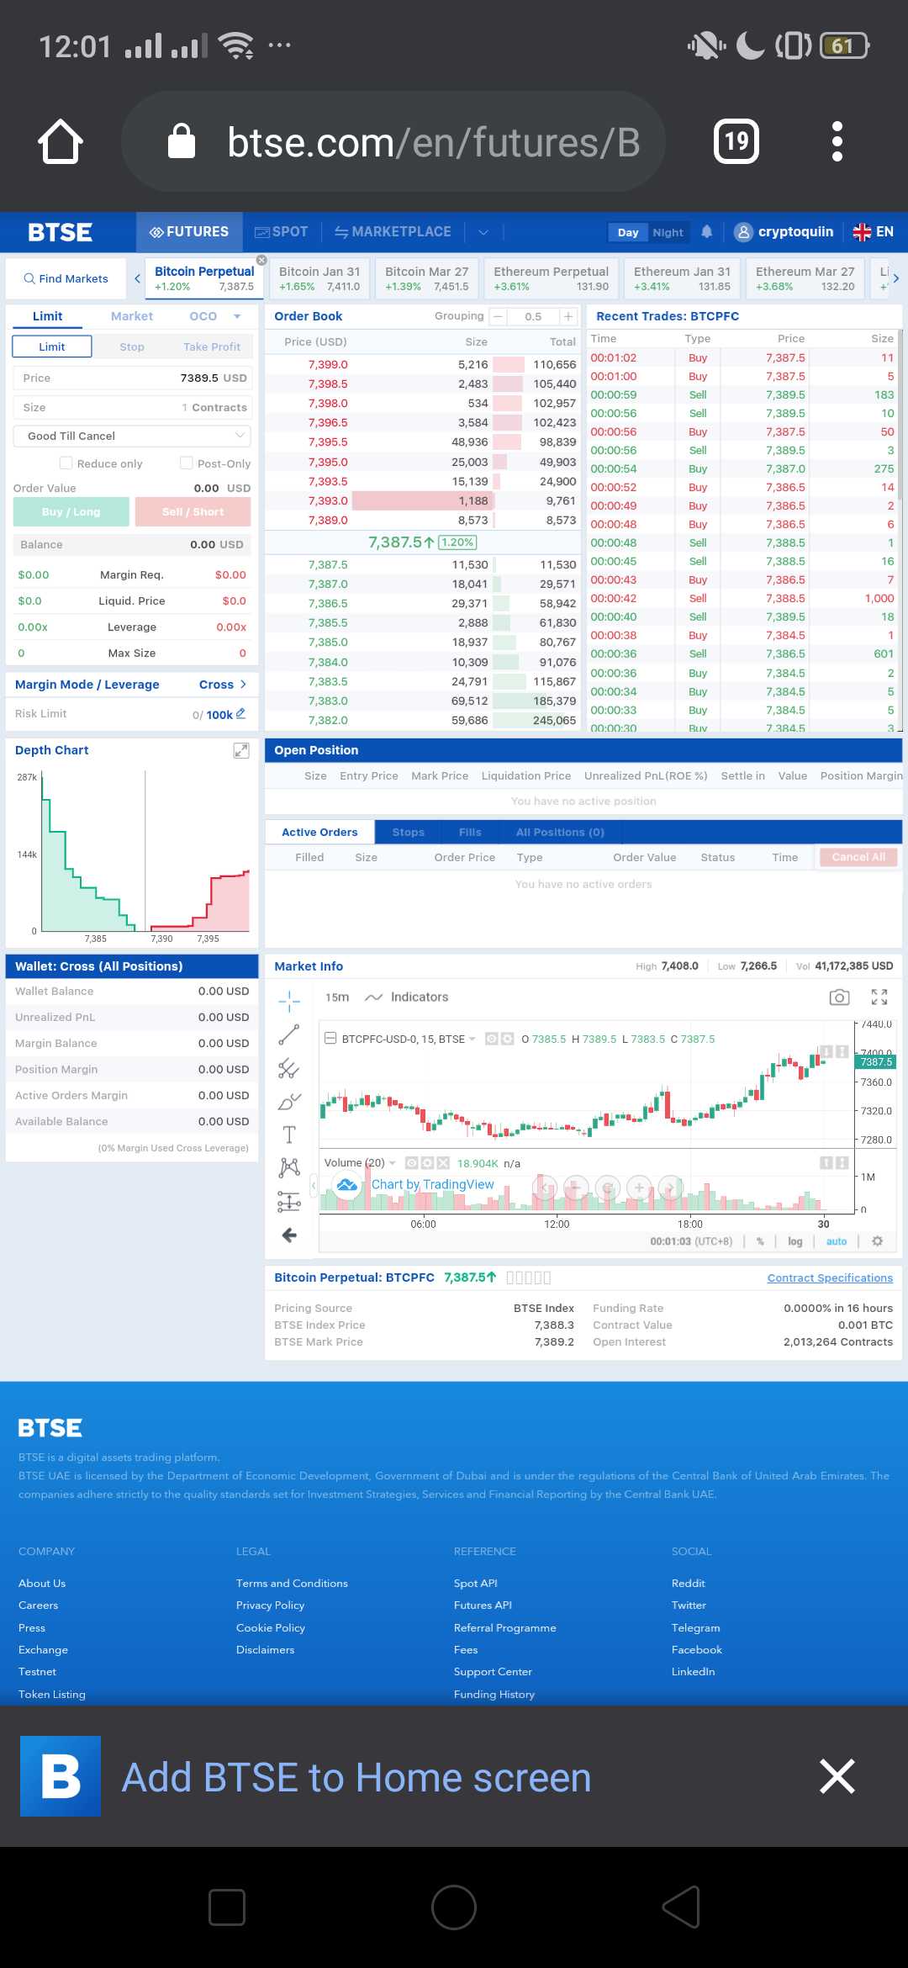The width and height of the screenshot is (908, 1968).
Task: Open the notifications bell
Action: click(x=707, y=231)
